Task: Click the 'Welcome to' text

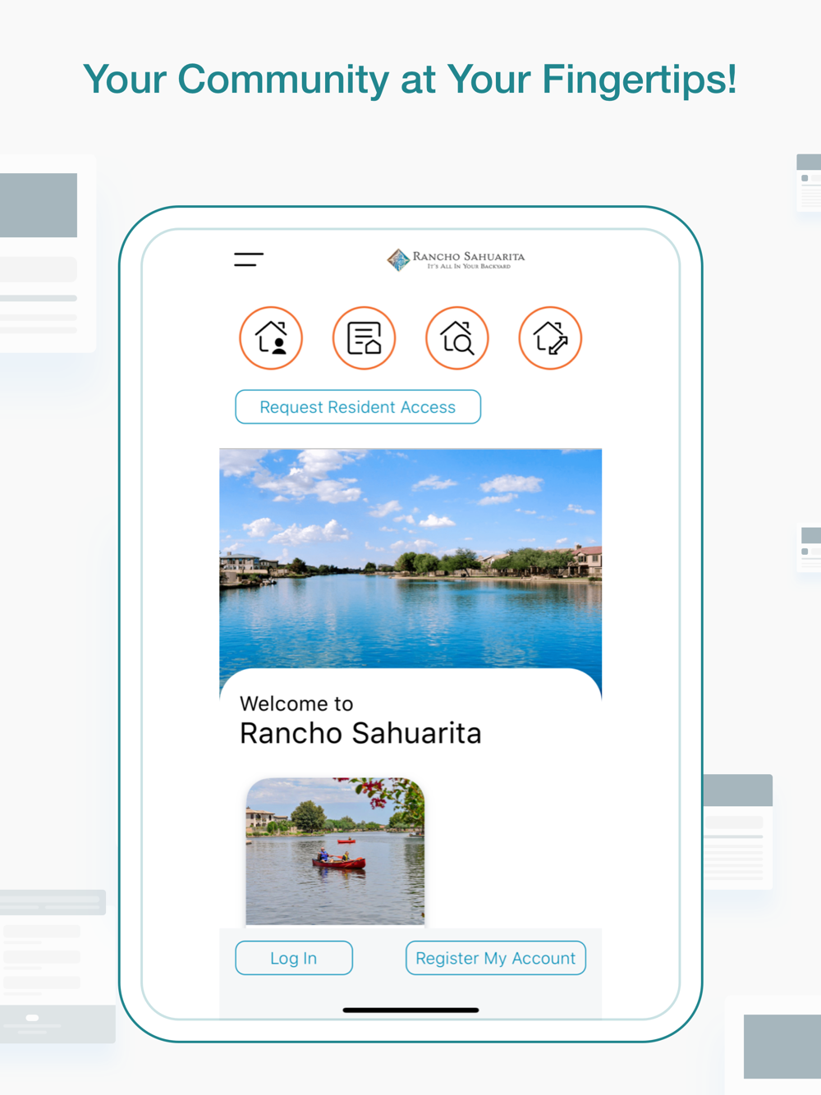Action: 296,703
